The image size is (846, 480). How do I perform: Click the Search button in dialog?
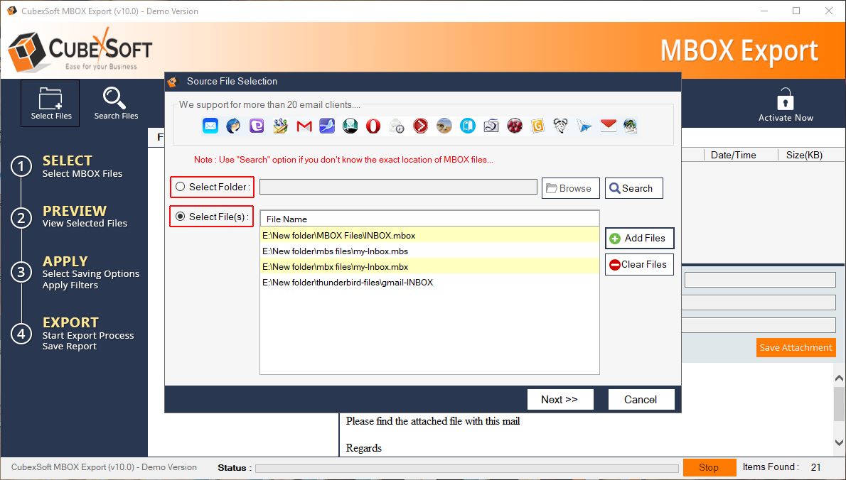633,188
